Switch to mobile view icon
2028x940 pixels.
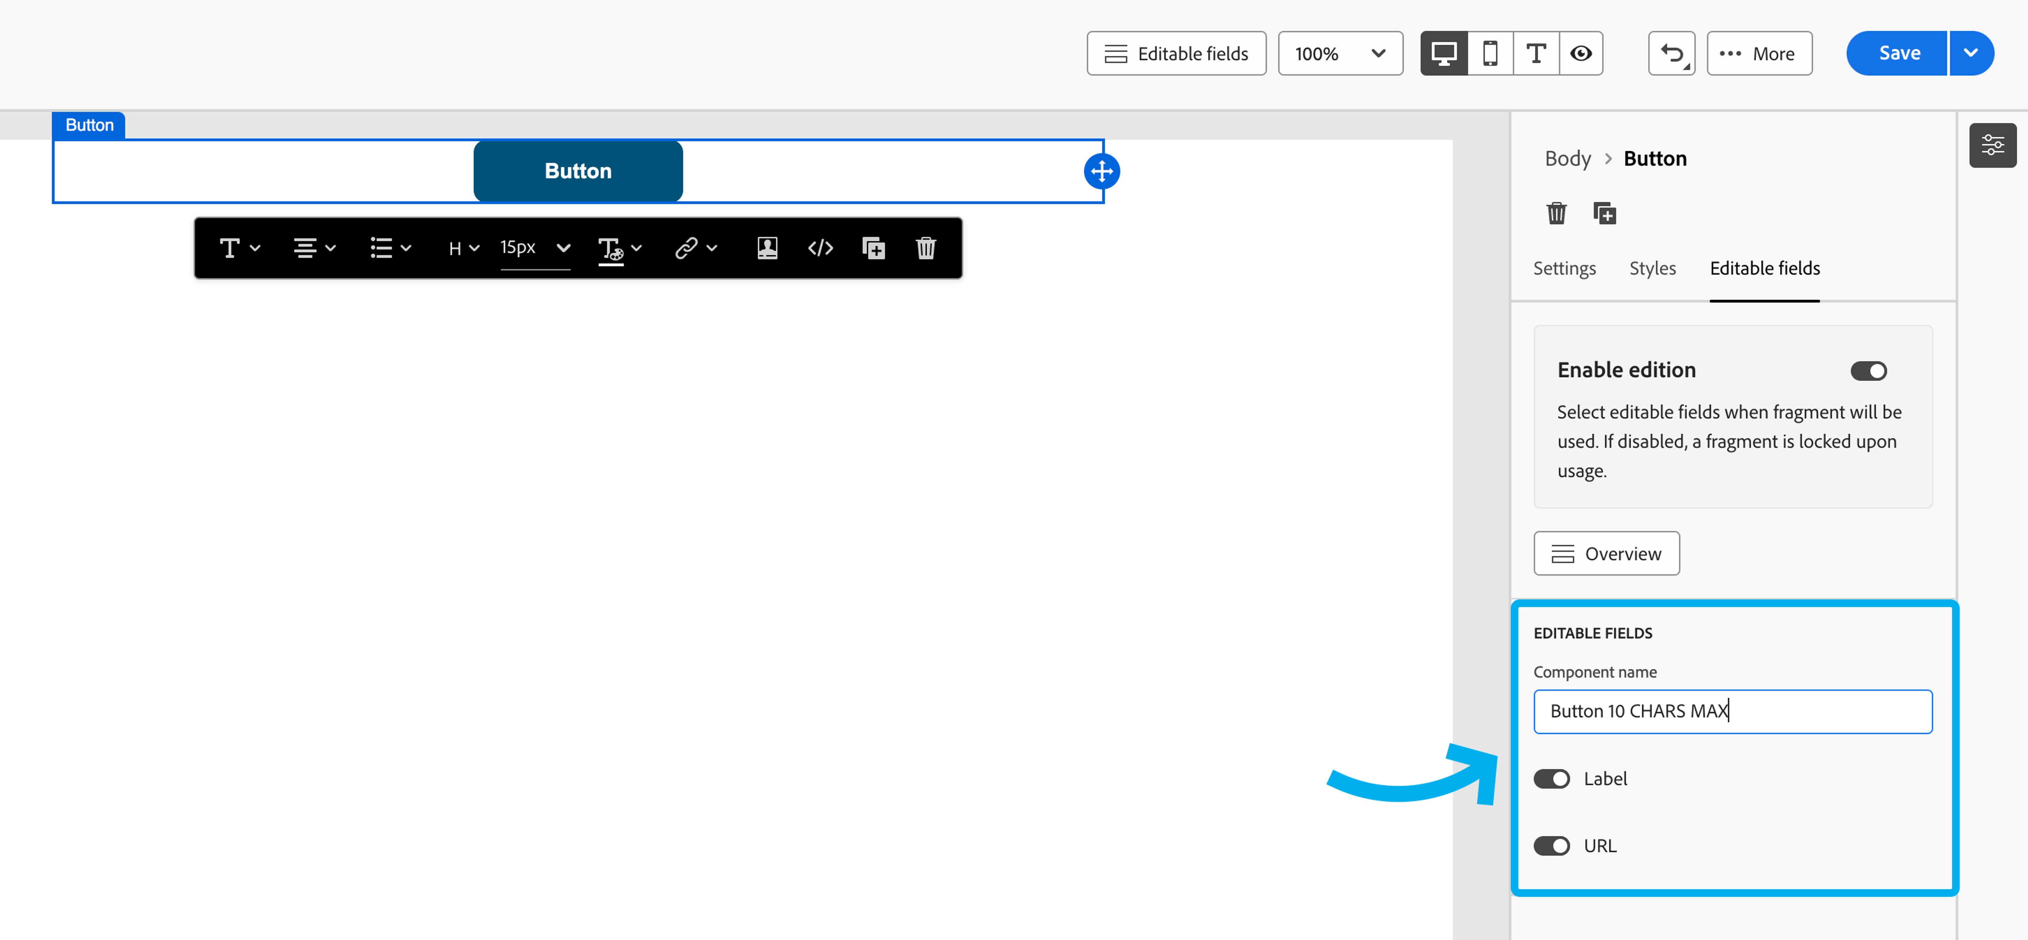(1490, 53)
